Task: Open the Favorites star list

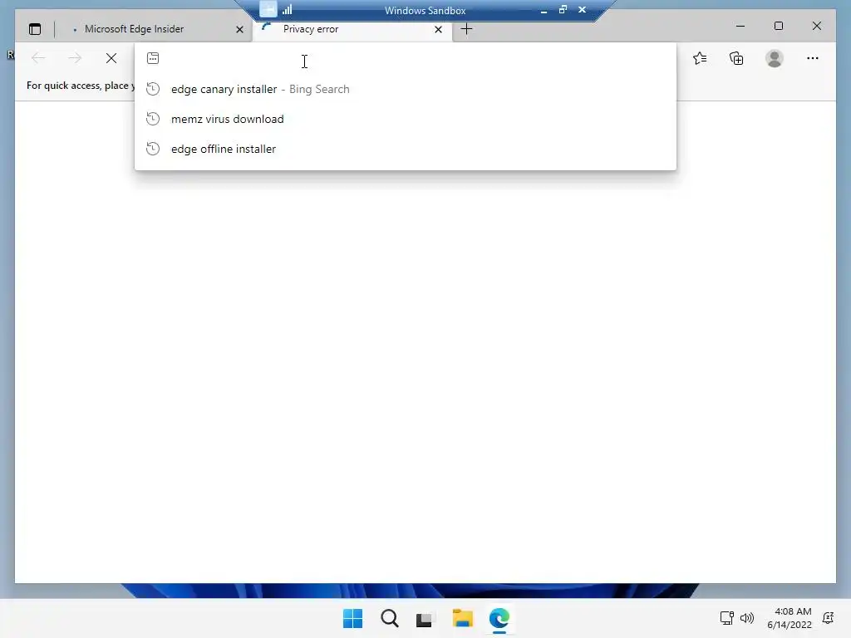Action: (700, 58)
